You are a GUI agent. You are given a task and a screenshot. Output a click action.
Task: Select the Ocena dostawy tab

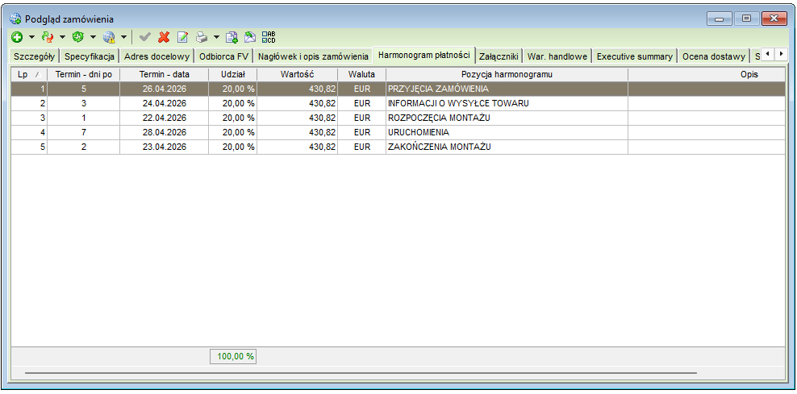click(714, 56)
